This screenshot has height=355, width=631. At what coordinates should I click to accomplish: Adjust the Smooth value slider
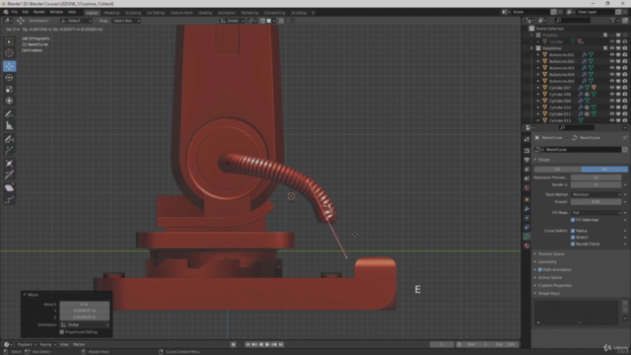pyautogui.click(x=596, y=202)
